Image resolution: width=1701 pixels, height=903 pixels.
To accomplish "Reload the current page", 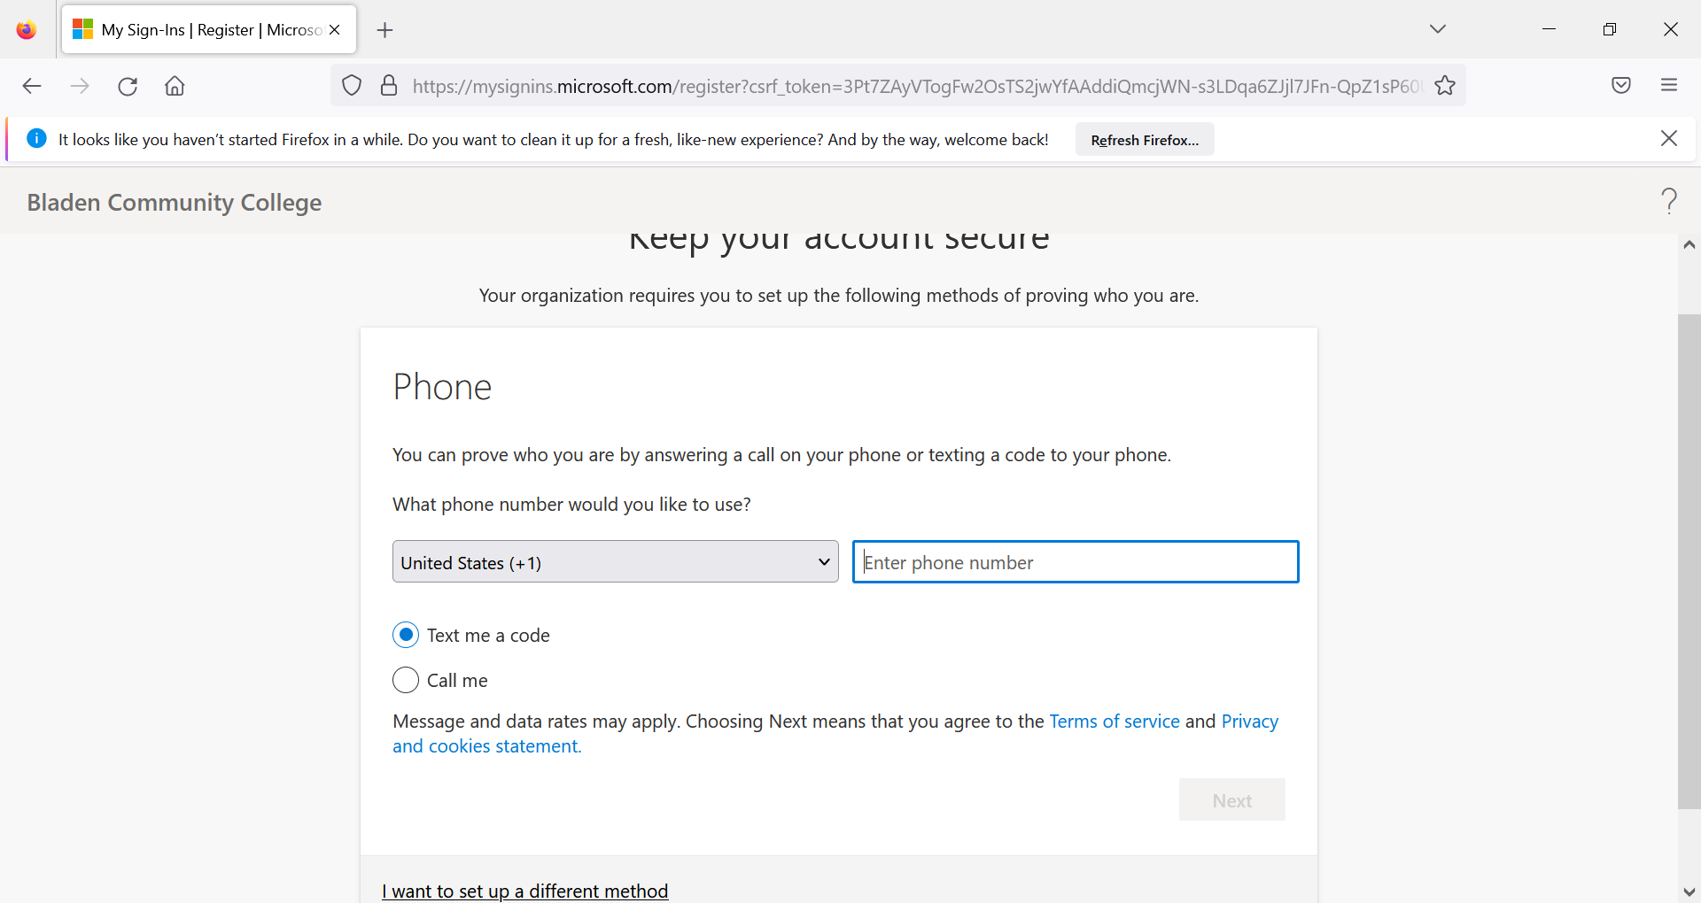I will pos(128,86).
